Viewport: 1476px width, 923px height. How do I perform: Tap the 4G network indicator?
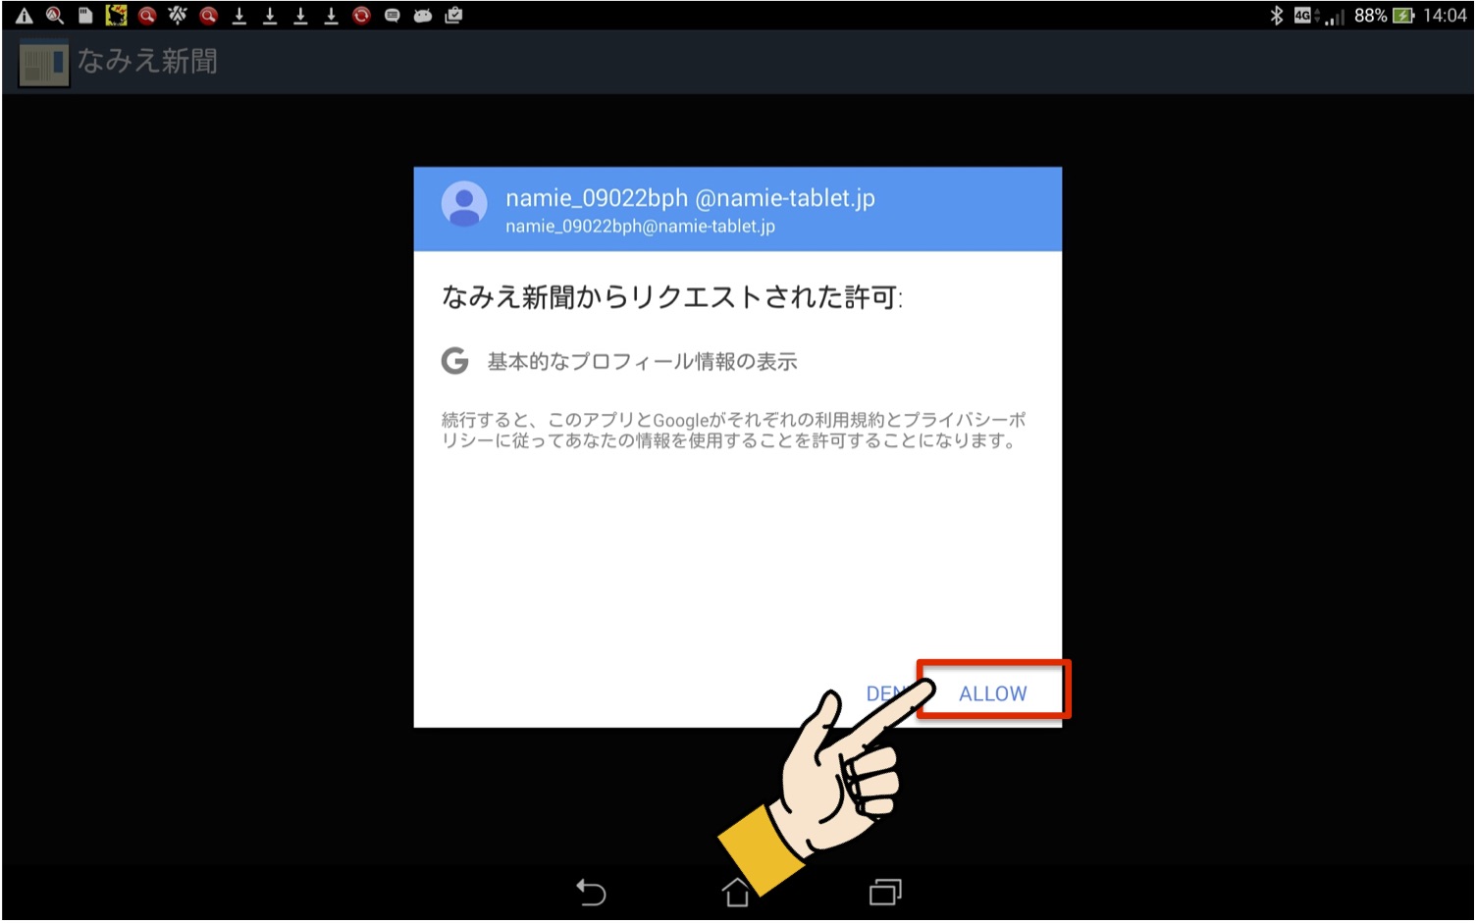pyautogui.click(x=1302, y=15)
